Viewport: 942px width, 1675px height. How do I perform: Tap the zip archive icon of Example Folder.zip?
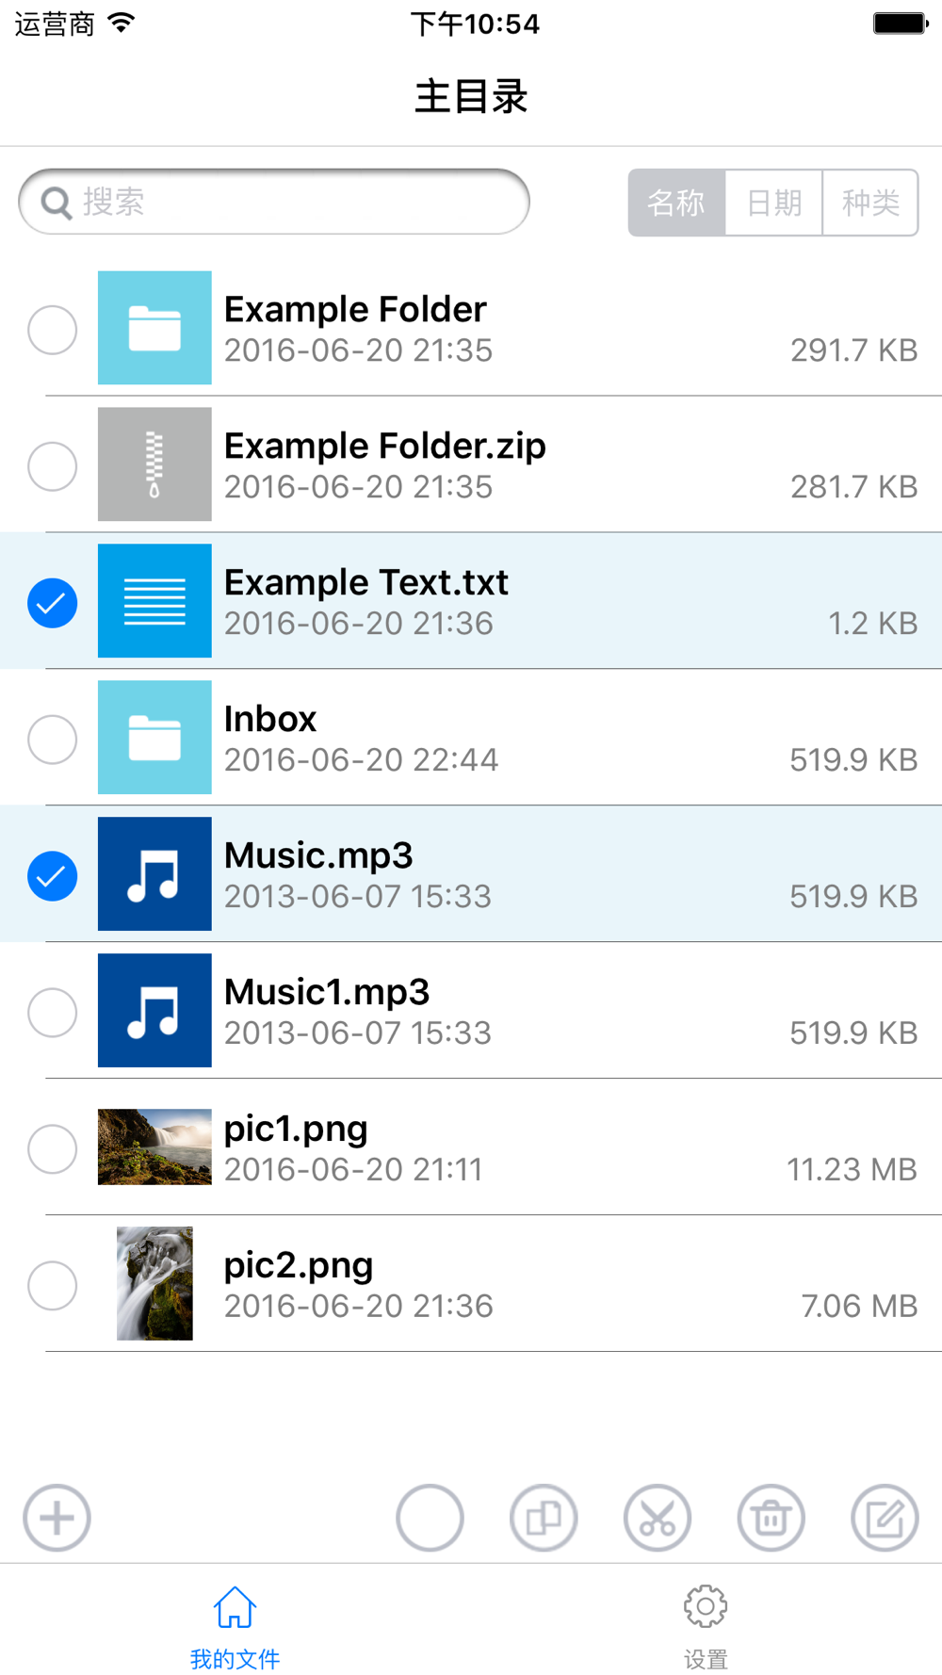coord(154,464)
